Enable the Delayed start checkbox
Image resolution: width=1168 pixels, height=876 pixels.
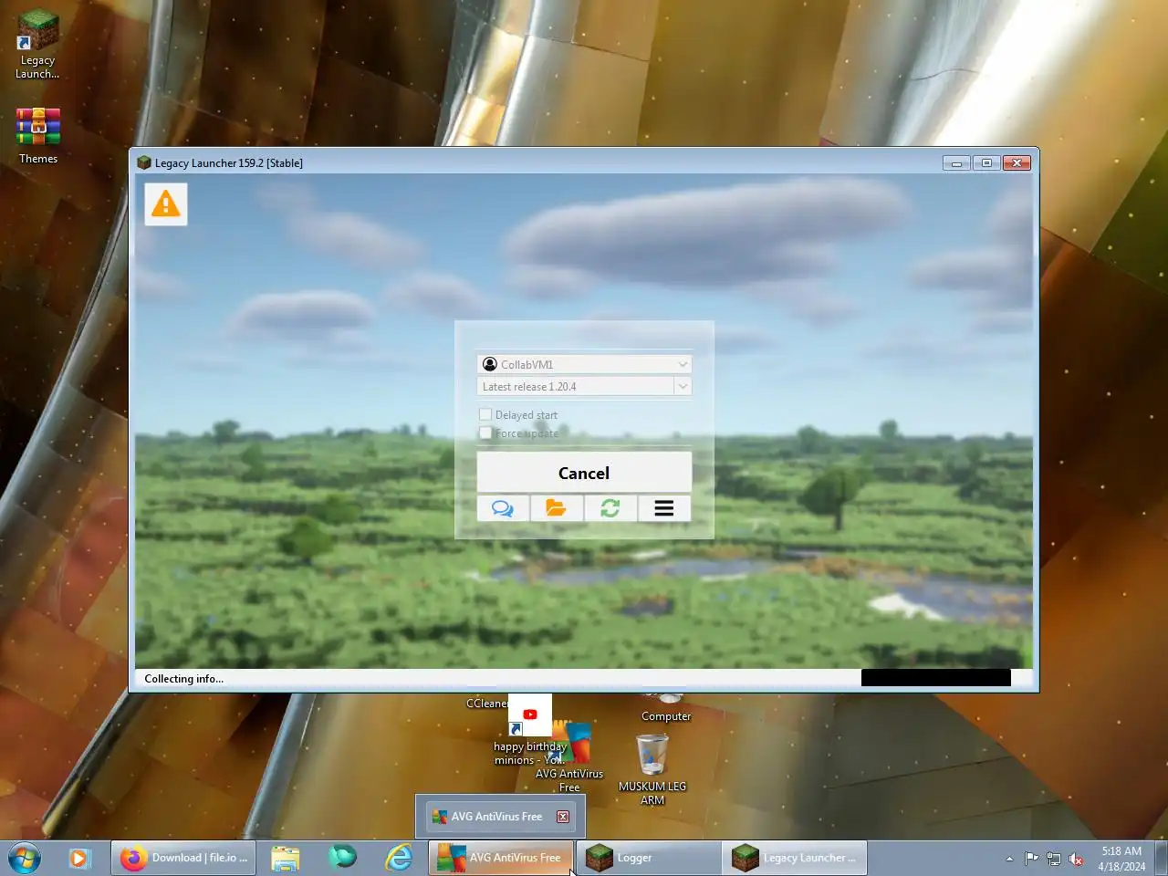(x=485, y=414)
